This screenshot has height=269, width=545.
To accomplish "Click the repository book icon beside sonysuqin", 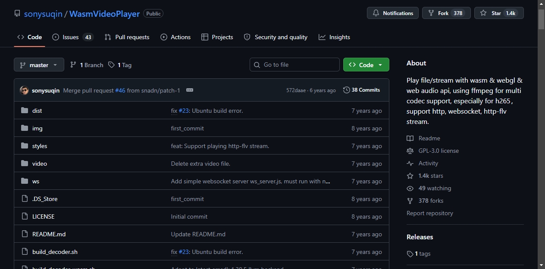I will 17,13.
